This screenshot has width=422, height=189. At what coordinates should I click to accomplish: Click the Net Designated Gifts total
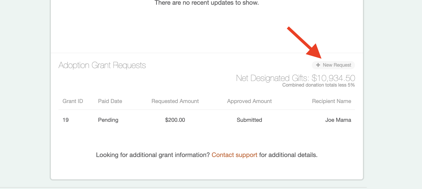[x=296, y=78]
